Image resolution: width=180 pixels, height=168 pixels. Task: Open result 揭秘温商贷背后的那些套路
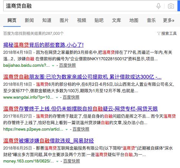44,45
